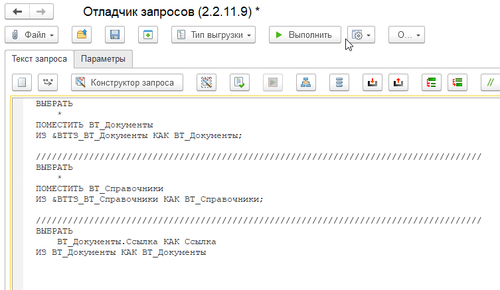
Task: Click the stacked lines format icon
Action: pyautogui.click(x=339, y=82)
